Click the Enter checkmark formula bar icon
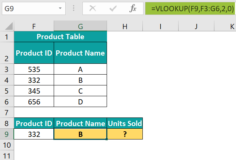 coord(113,9)
